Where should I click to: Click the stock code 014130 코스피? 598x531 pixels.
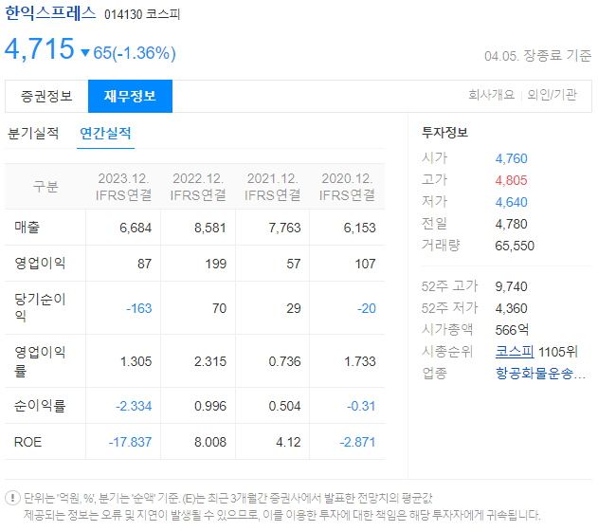point(142,14)
